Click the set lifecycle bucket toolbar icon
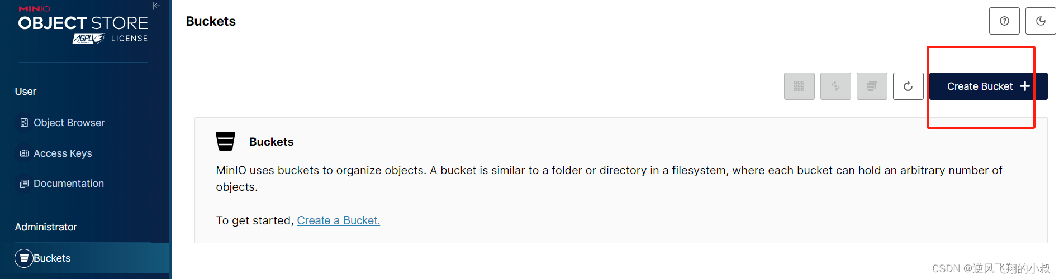The height and width of the screenshot is (279, 1059). 872,86
